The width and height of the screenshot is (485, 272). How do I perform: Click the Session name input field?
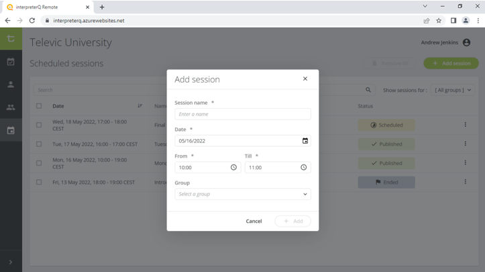[x=243, y=114]
